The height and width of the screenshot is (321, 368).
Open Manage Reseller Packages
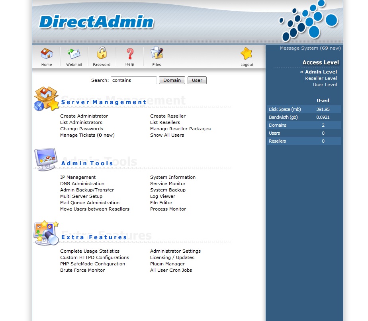(180, 129)
